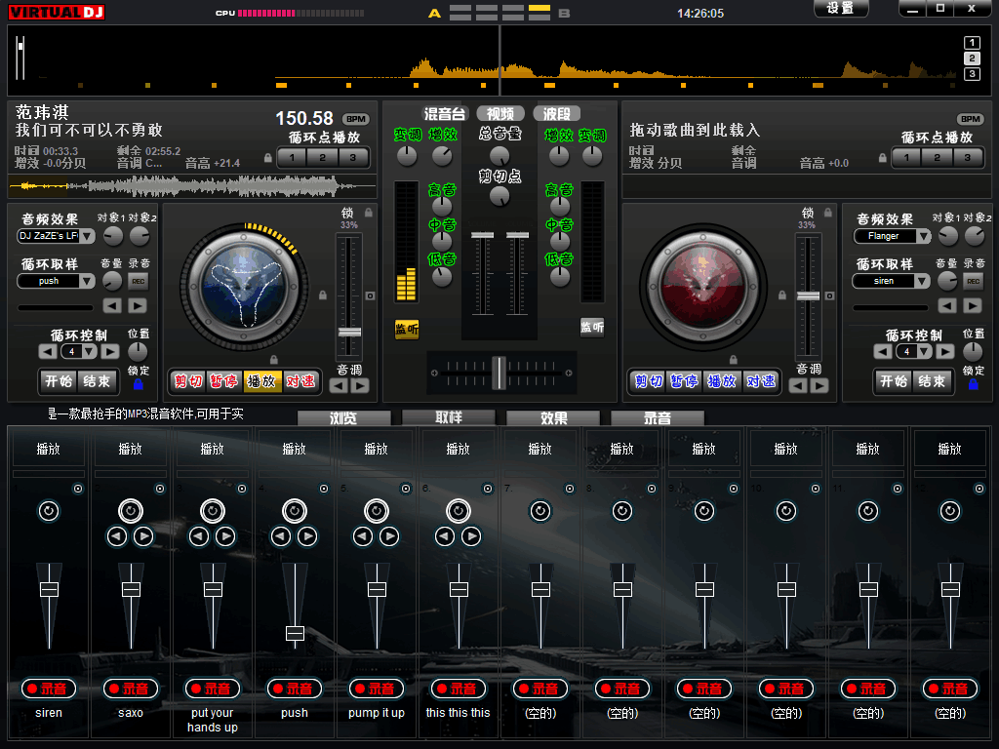
Task: Select waveform zoom level 2
Action: point(972,59)
